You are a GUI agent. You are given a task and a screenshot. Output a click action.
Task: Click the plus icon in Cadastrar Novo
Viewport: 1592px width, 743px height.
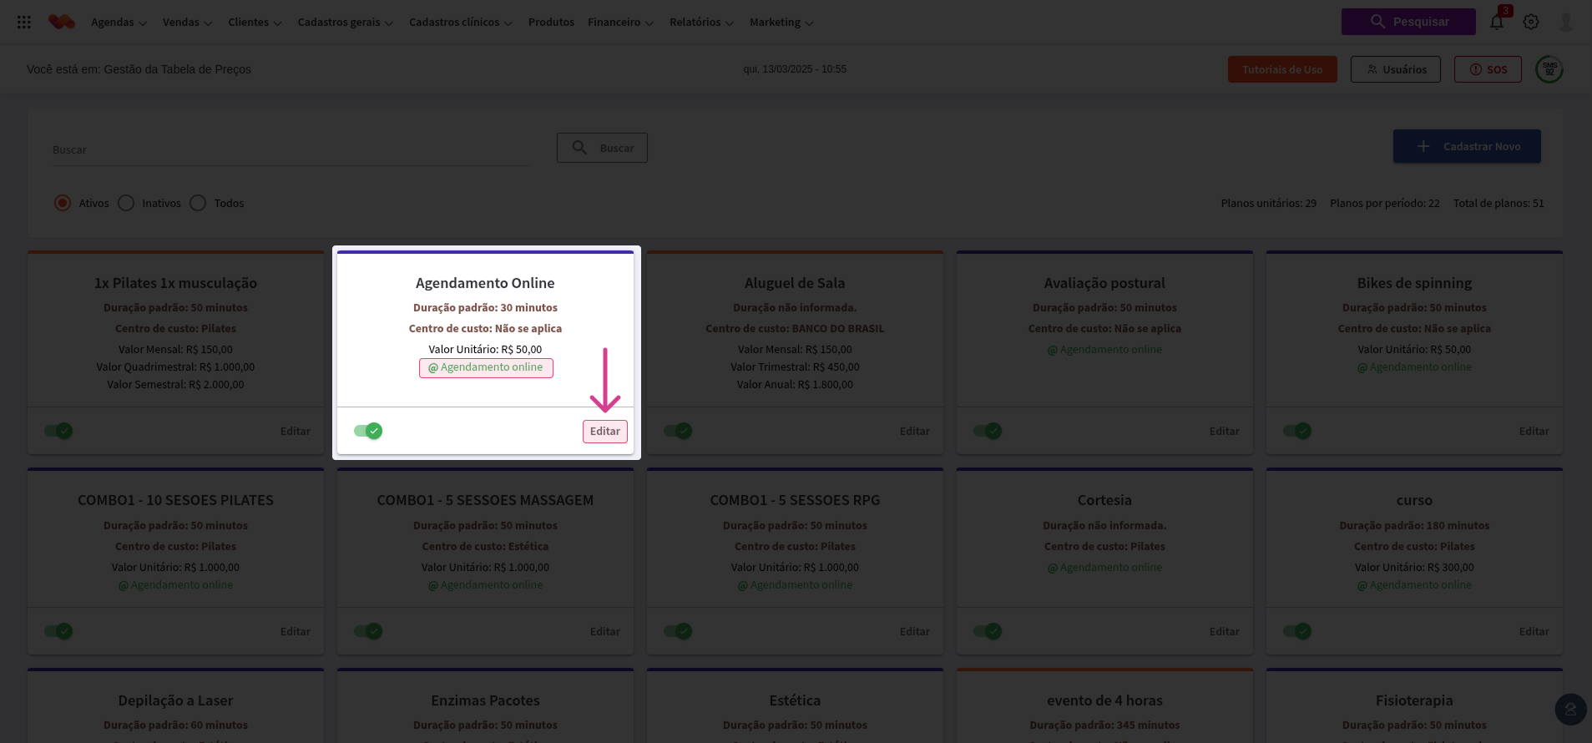[x=1423, y=147]
